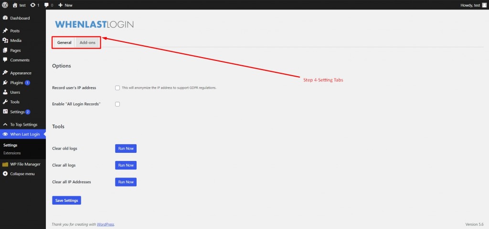
Task: Click the Collapse menu label
Action: pyautogui.click(x=22, y=174)
